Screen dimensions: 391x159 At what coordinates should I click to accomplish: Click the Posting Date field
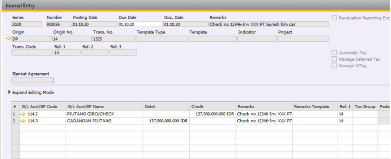coord(94,24)
